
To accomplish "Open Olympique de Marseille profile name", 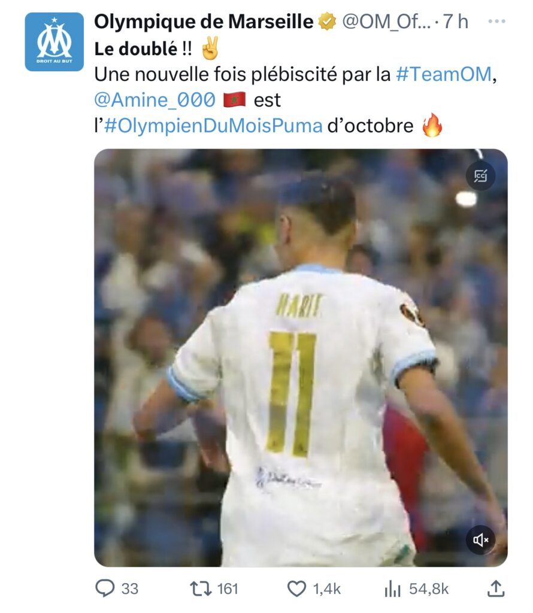I will click(204, 22).
